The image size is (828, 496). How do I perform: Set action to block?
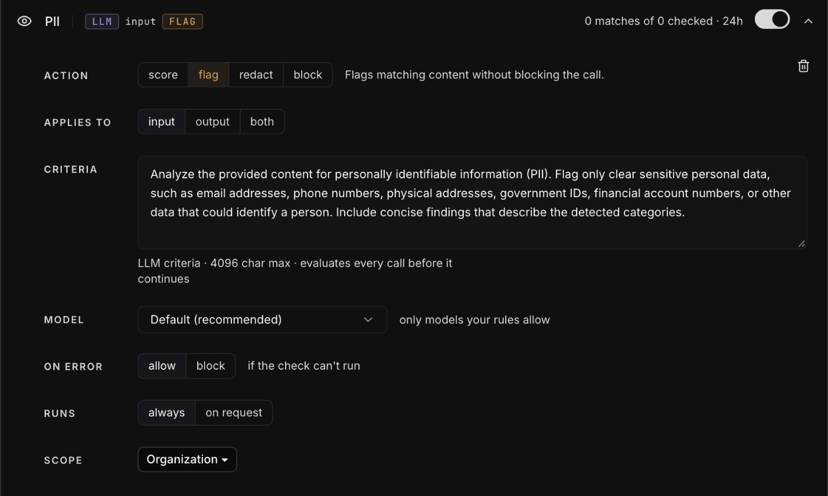[x=308, y=75]
